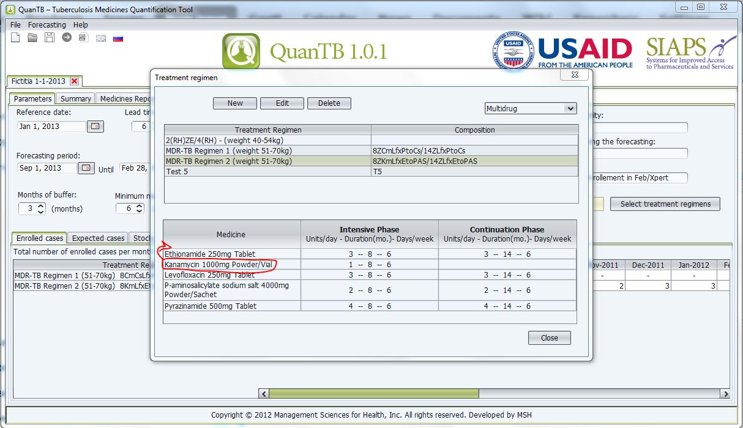Select the 2(RH)ZE/4(RH) regimen row
This screenshot has width=743, height=428.
pyautogui.click(x=371, y=140)
